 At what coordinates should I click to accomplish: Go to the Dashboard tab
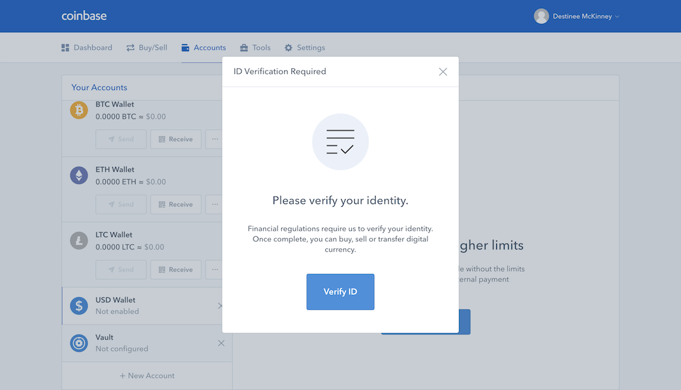coord(87,48)
